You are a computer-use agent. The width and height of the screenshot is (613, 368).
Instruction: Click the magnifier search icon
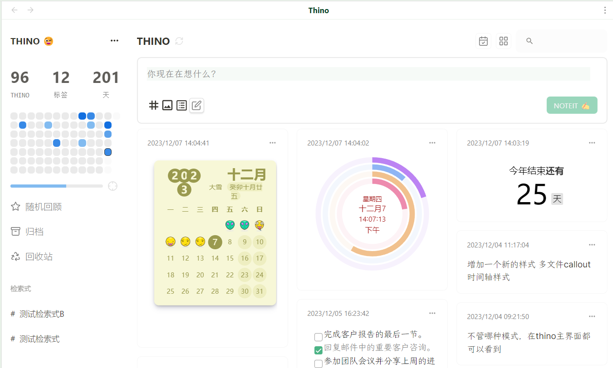click(530, 41)
